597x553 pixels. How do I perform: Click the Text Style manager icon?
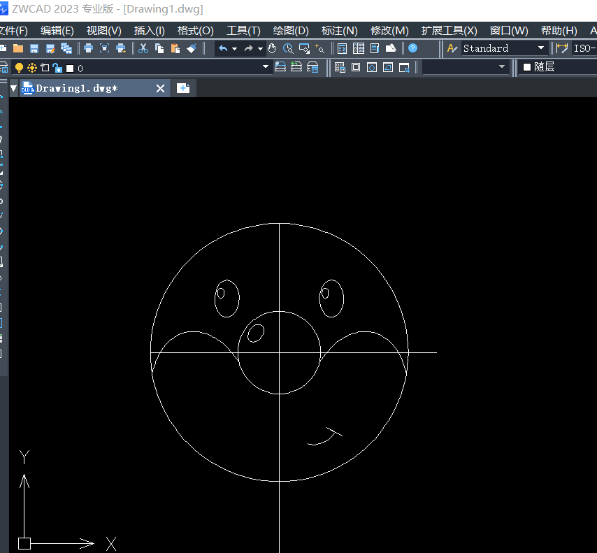point(452,48)
